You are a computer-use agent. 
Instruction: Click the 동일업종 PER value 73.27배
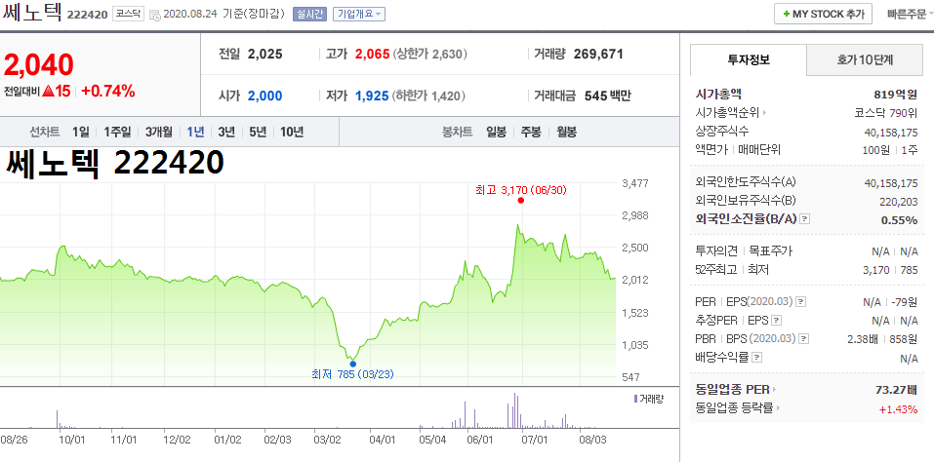(x=895, y=390)
